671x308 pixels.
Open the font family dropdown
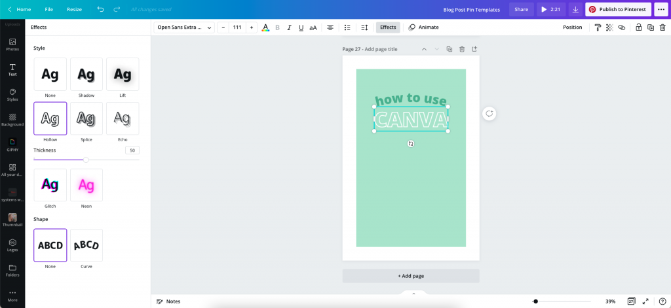[x=184, y=27]
